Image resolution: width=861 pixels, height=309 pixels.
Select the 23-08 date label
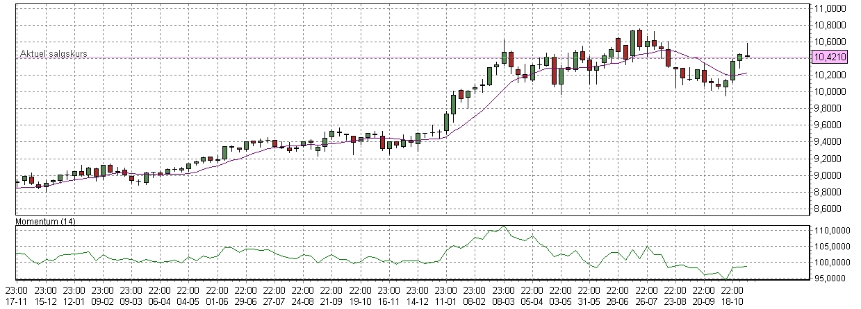[675, 301]
